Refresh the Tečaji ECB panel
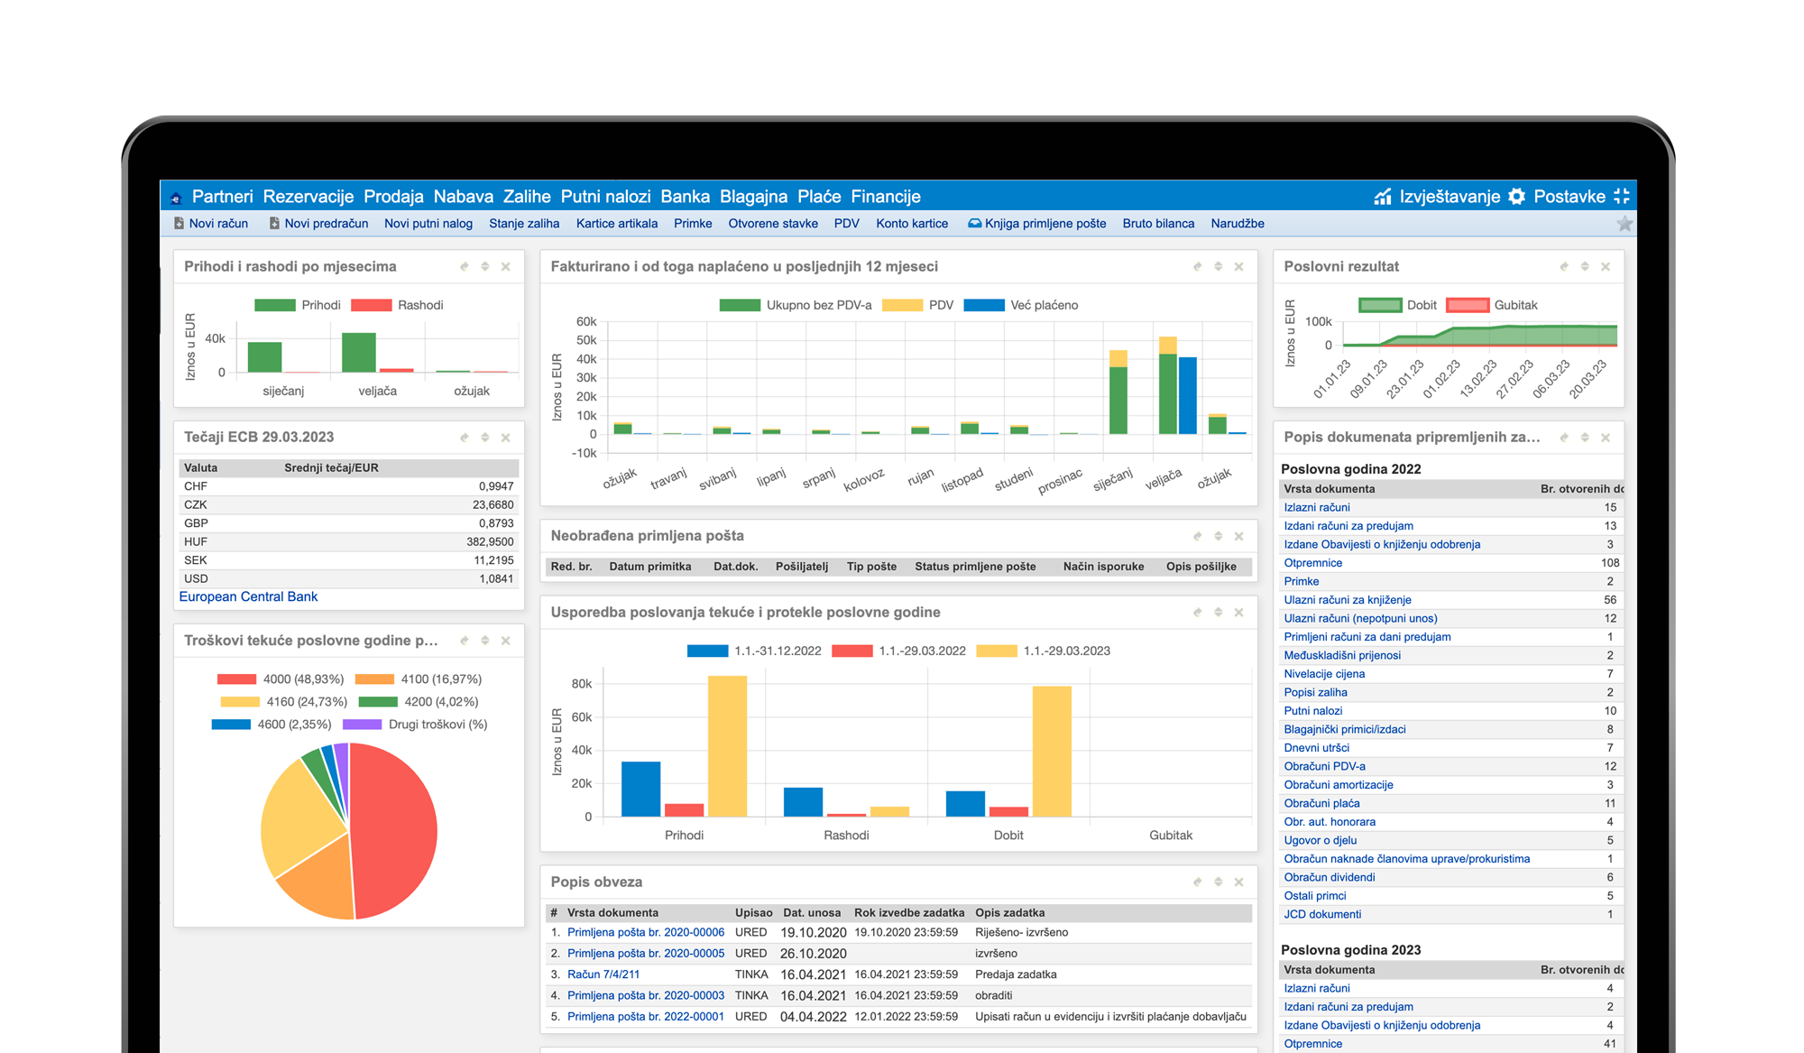1804x1053 pixels. [465, 438]
